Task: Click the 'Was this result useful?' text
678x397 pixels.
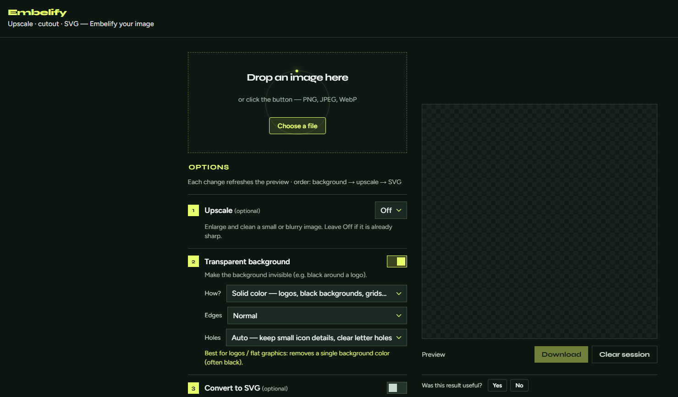Action: 452,386
